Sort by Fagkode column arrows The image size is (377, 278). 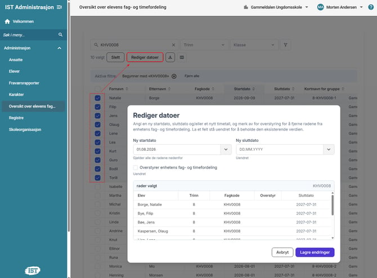pyautogui.click(x=213, y=89)
